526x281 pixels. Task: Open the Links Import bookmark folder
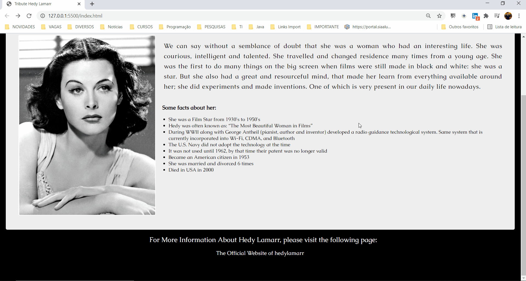point(286,27)
